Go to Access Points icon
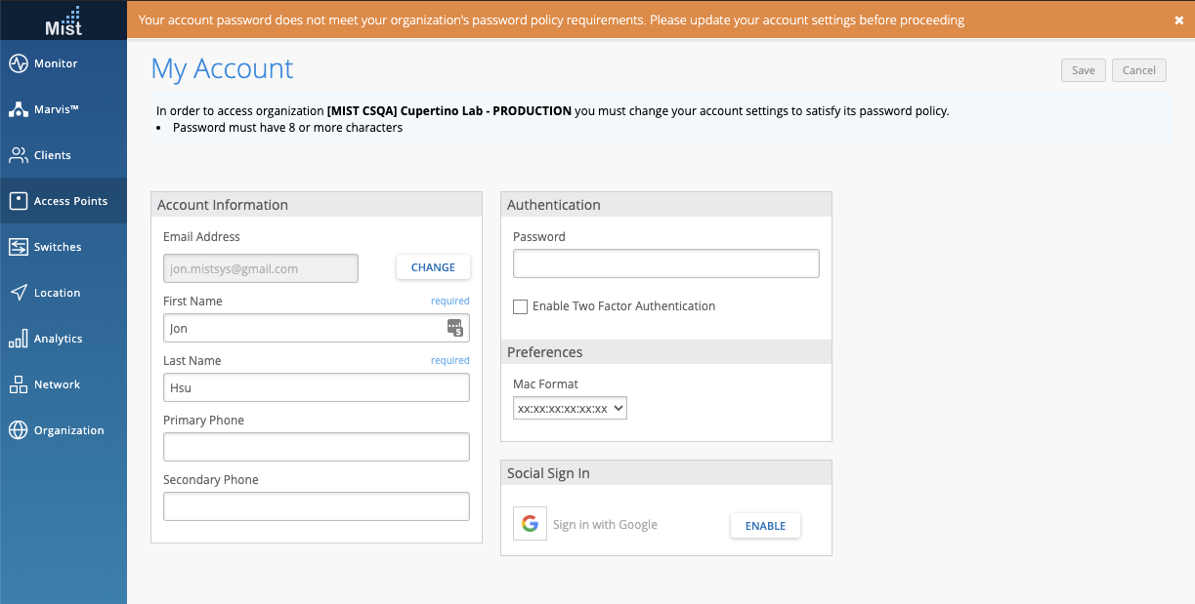The height and width of the screenshot is (604, 1195). tap(19, 201)
